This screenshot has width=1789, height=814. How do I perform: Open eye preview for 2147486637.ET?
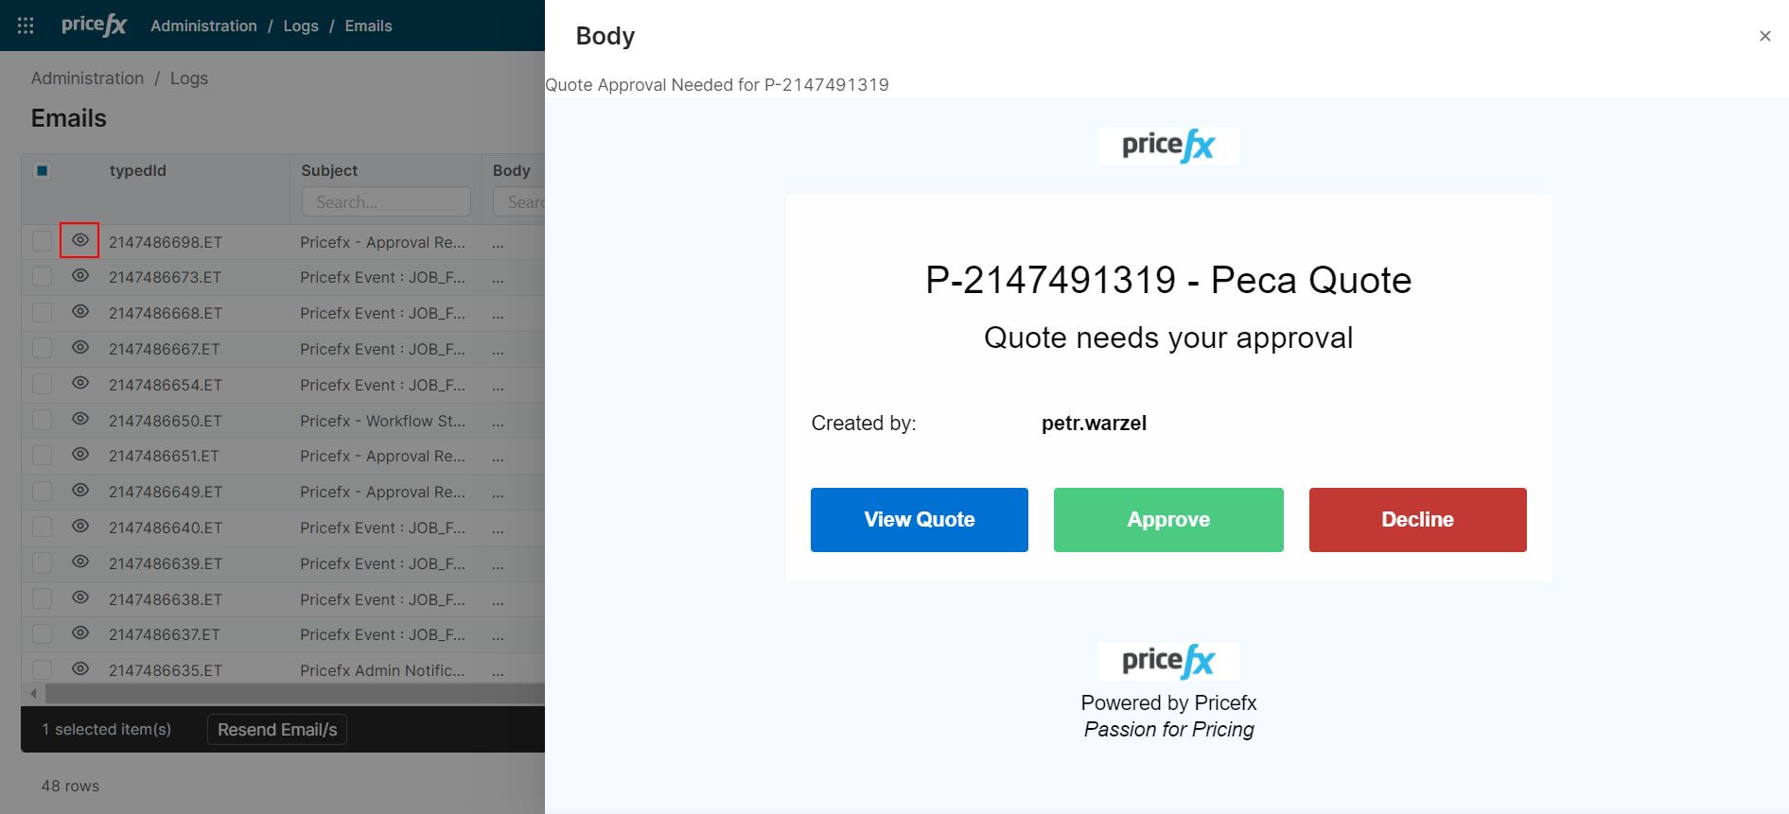pyautogui.click(x=80, y=633)
